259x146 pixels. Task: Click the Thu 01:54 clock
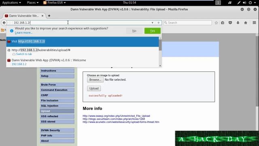point(129,3)
